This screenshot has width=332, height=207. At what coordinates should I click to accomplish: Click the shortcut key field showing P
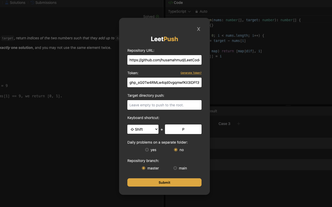point(183,129)
